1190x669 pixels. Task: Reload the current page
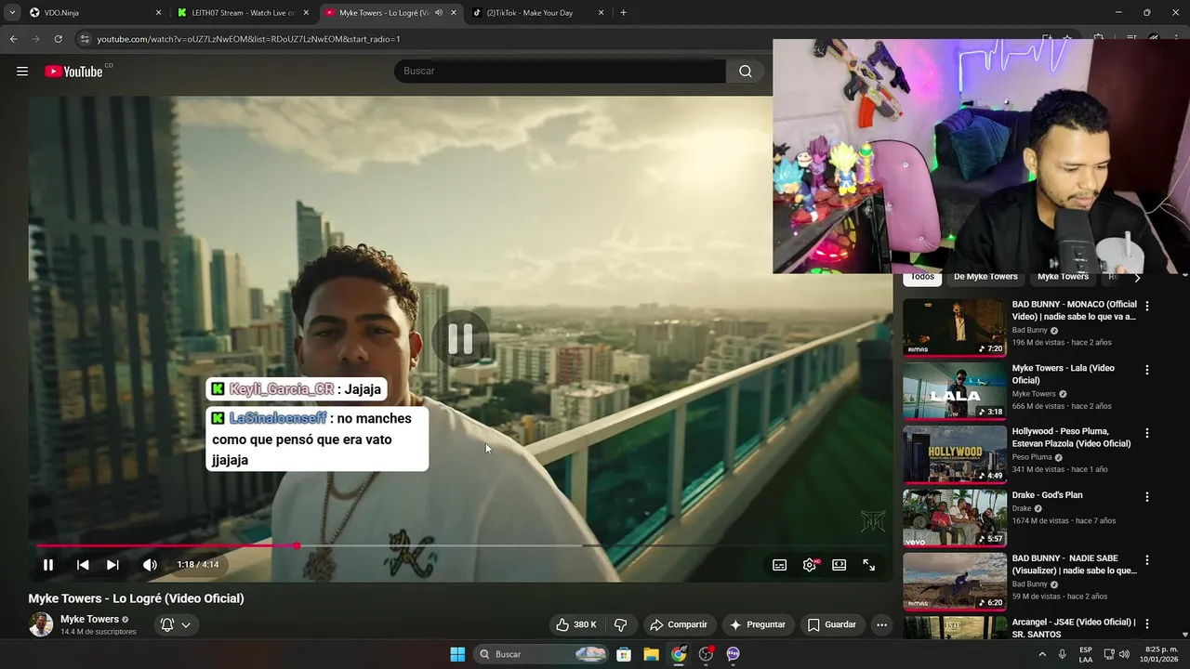58,39
